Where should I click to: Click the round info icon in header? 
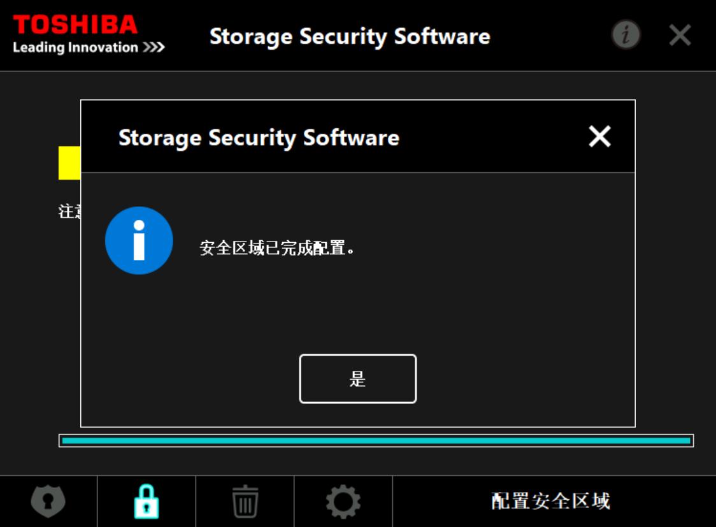click(x=626, y=35)
